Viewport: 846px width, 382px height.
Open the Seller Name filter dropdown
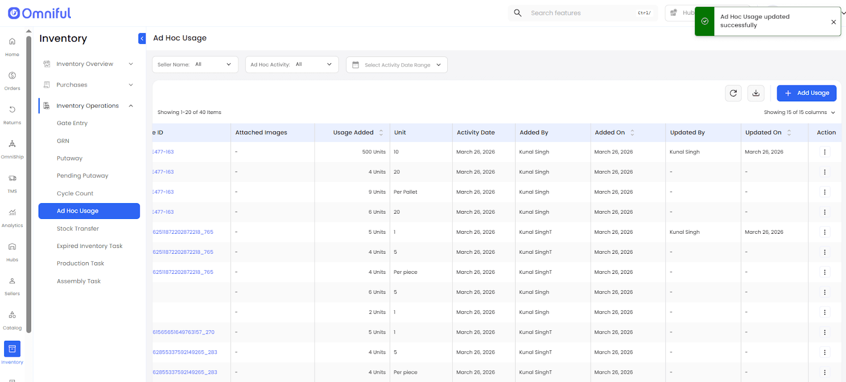195,64
